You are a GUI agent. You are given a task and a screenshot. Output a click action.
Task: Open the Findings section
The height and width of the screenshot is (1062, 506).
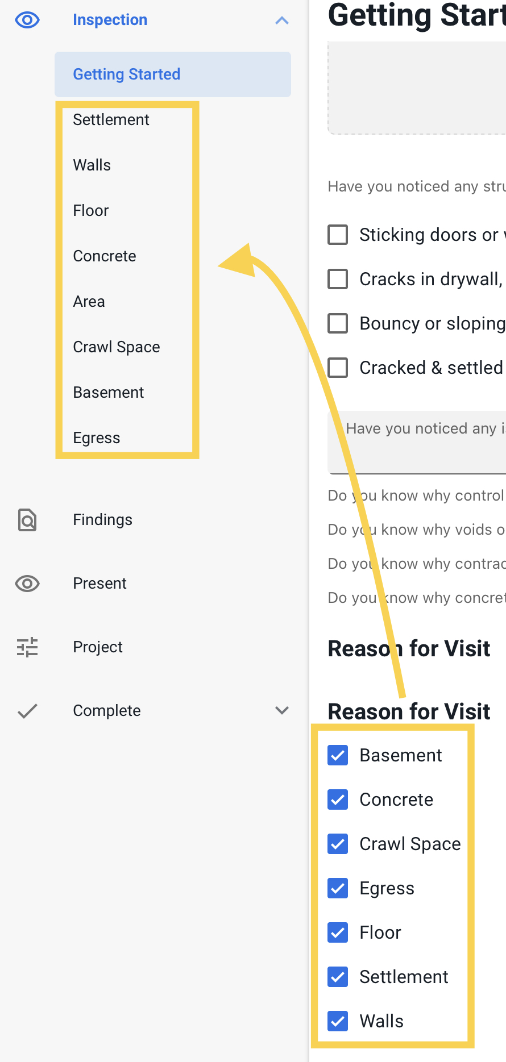point(102,520)
